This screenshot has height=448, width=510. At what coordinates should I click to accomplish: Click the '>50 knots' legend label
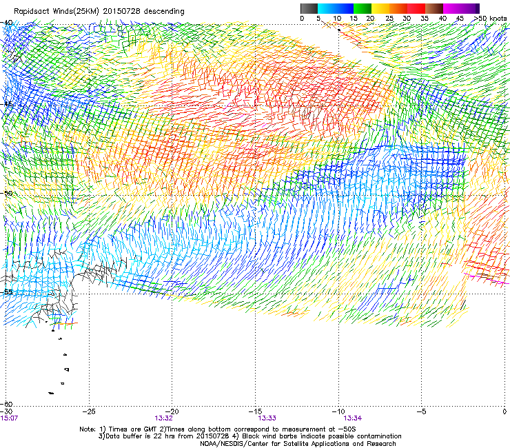pos(490,19)
